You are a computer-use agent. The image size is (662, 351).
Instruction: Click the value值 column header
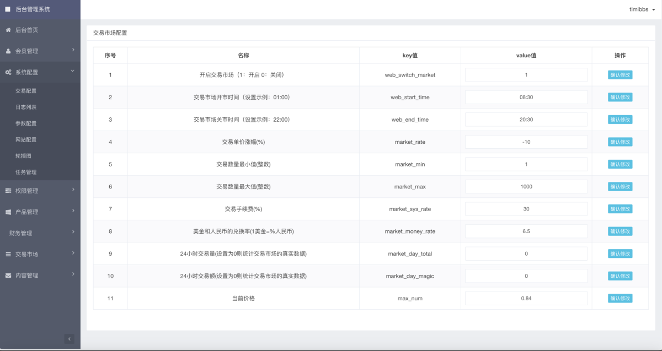(x=526, y=56)
